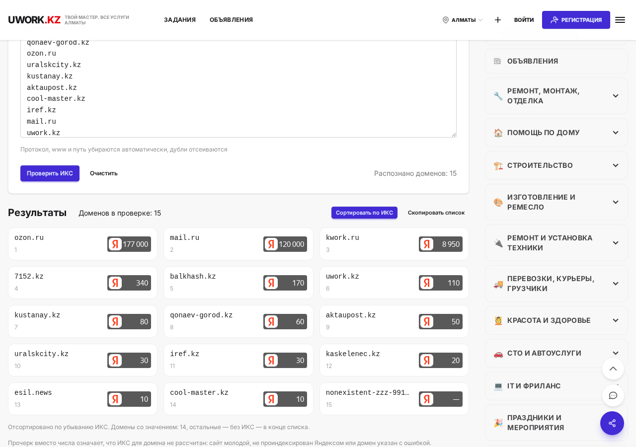Click the scroll-to-top arrow button
636x447 pixels.
click(x=613, y=369)
